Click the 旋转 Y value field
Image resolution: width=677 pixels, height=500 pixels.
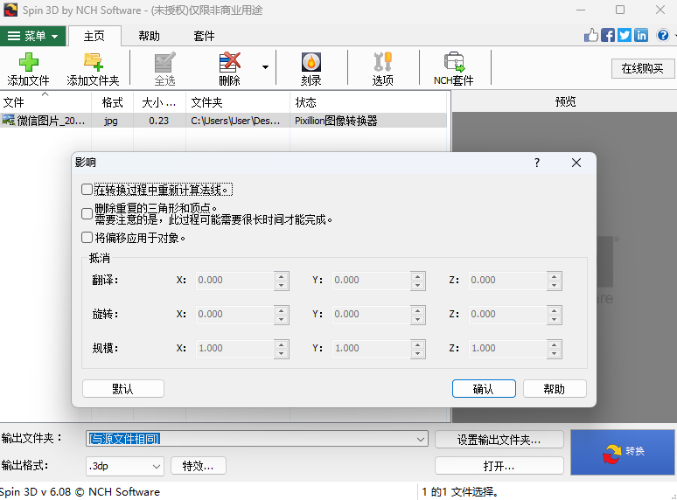[x=372, y=314]
